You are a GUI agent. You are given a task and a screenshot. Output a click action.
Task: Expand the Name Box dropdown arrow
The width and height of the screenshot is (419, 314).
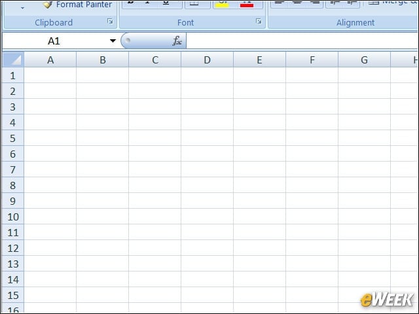pos(113,41)
